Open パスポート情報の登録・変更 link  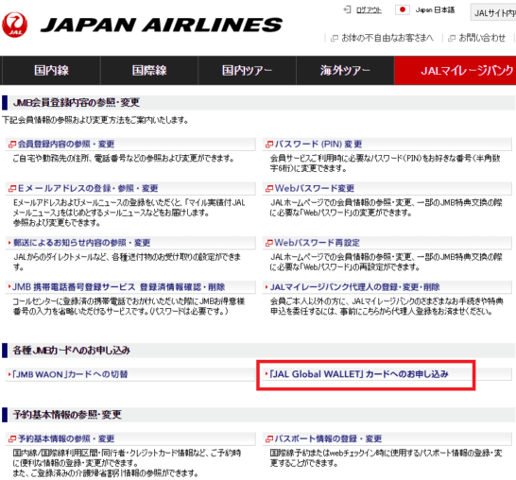[x=328, y=438]
